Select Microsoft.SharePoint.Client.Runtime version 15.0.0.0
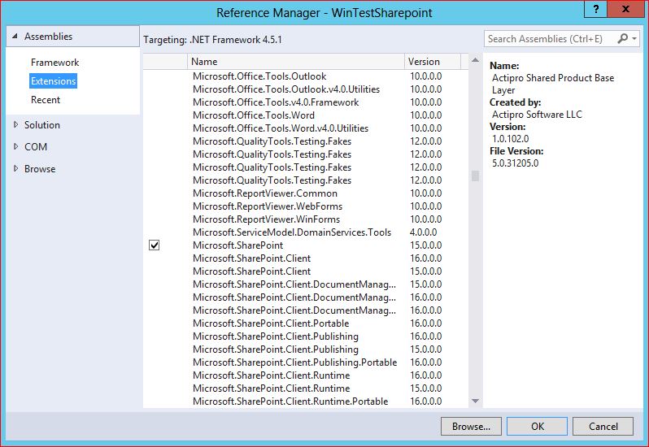The image size is (649, 447). pyautogui.click(x=306, y=388)
